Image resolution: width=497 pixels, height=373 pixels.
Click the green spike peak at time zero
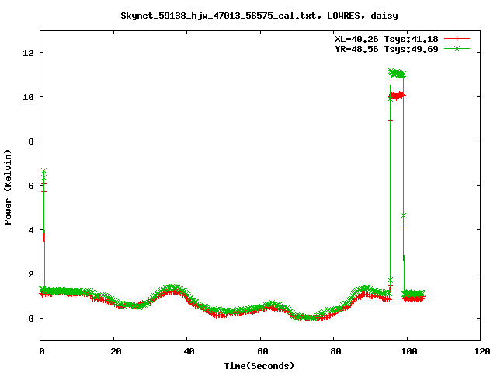click(43, 171)
